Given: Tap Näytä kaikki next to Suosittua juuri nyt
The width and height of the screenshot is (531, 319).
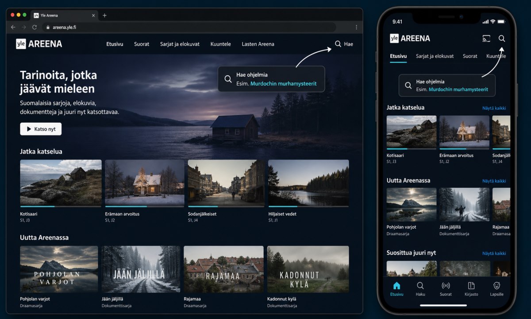Looking at the screenshot, I should point(494,253).
